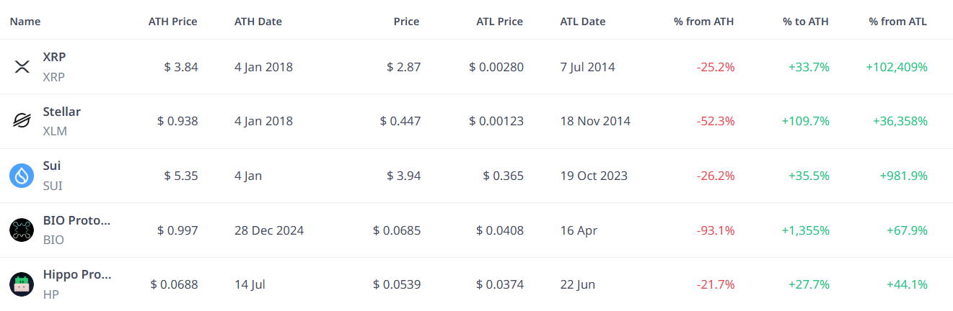Image resolution: width=953 pixels, height=311 pixels.
Task: Open the BIO Proto... coin link
Action: coord(77,220)
